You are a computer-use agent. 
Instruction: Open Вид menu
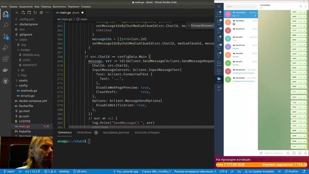(x=37, y=6)
